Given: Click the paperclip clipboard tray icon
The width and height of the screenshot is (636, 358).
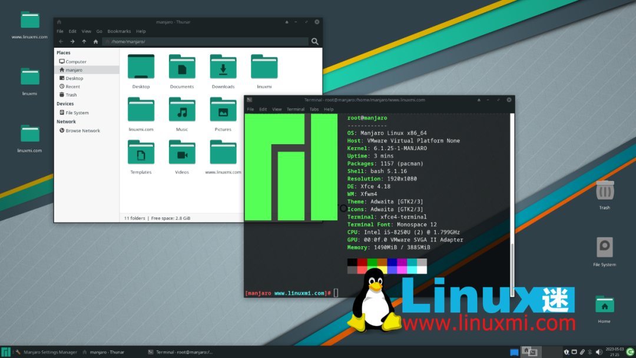Looking at the screenshot, I should coord(582,352).
